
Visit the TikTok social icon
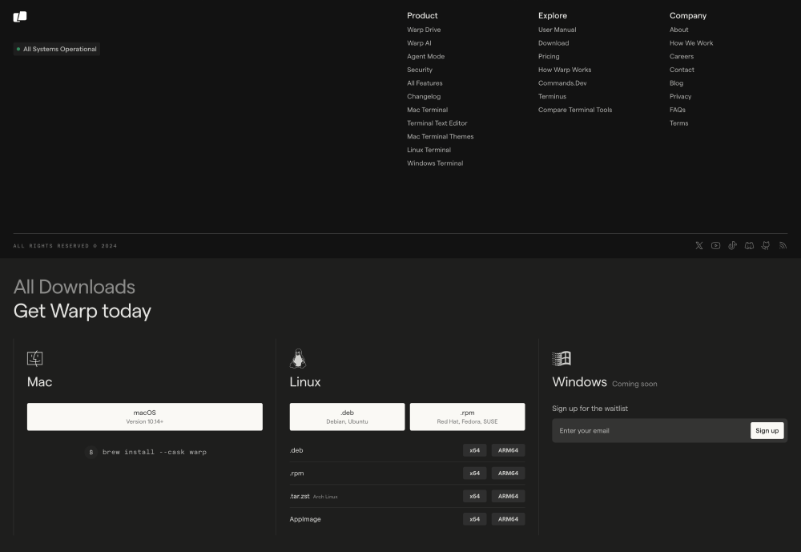733,246
